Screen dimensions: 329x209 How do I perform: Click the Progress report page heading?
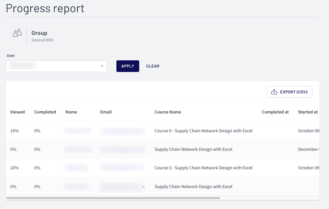[45, 8]
